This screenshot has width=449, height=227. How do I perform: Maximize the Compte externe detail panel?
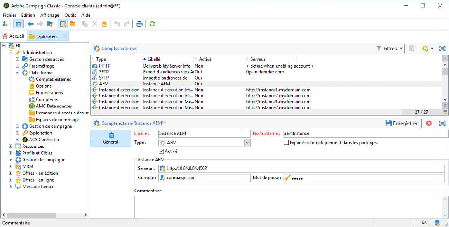pos(442,123)
